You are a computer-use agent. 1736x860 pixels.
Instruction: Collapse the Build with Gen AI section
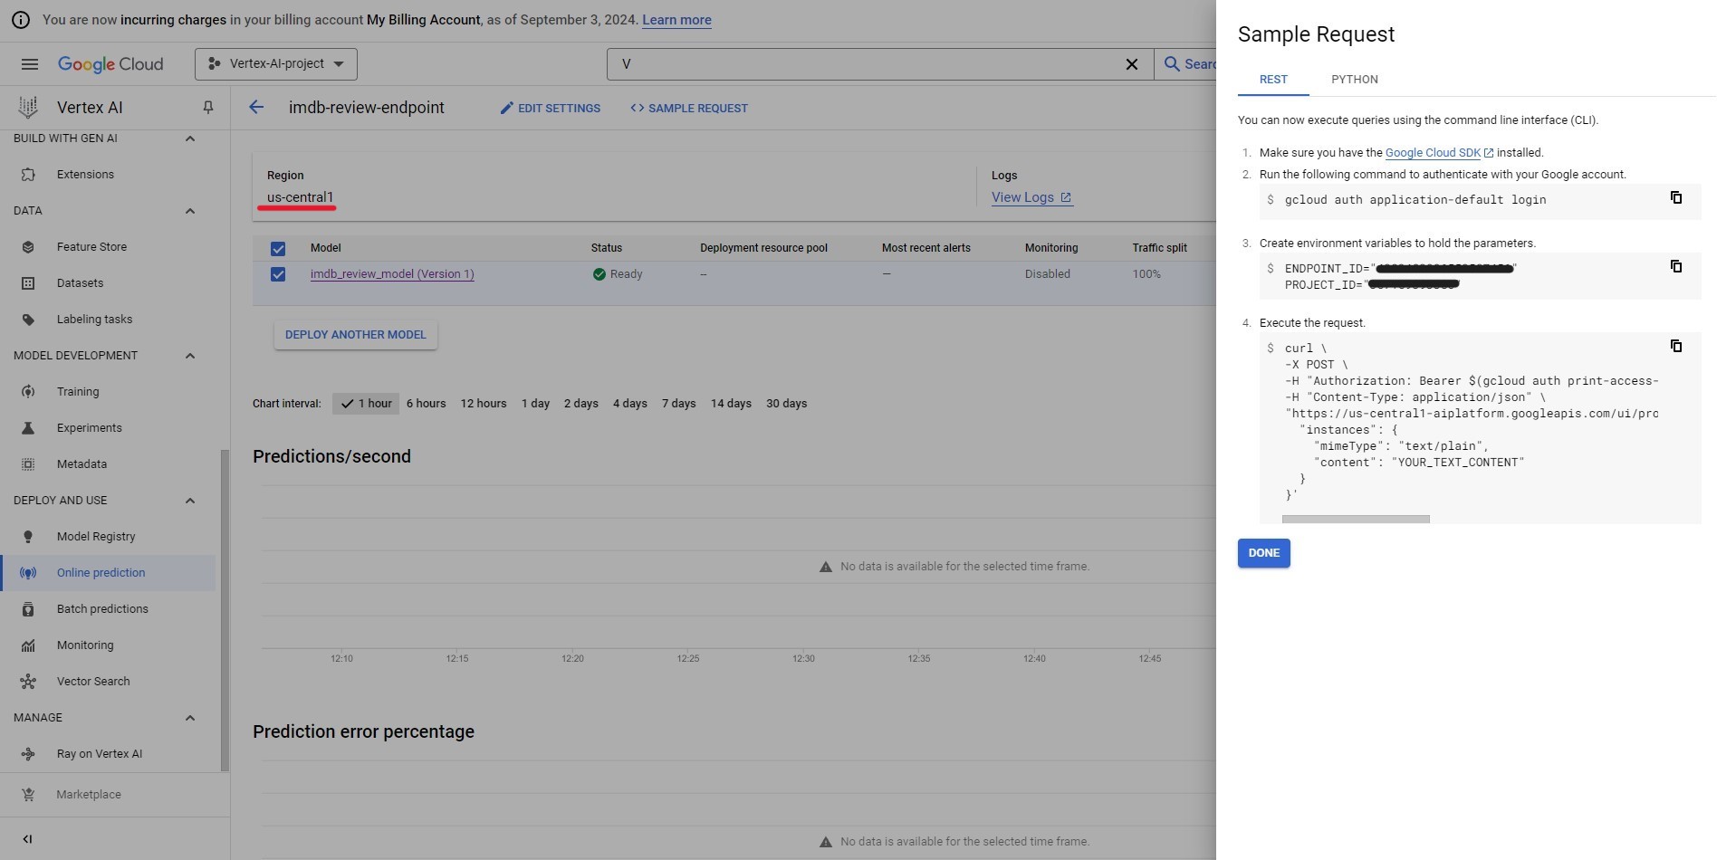click(190, 139)
